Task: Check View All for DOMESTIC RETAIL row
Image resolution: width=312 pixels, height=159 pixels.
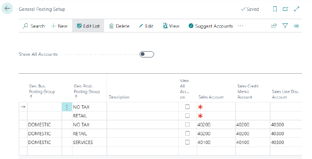Action: pyautogui.click(x=187, y=133)
